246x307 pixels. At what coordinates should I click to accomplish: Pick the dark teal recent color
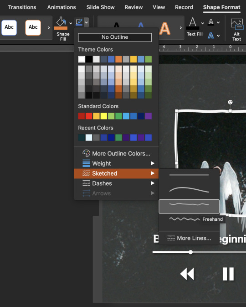click(82, 137)
